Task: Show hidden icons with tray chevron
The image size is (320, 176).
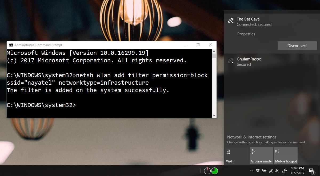Action: pos(251,171)
